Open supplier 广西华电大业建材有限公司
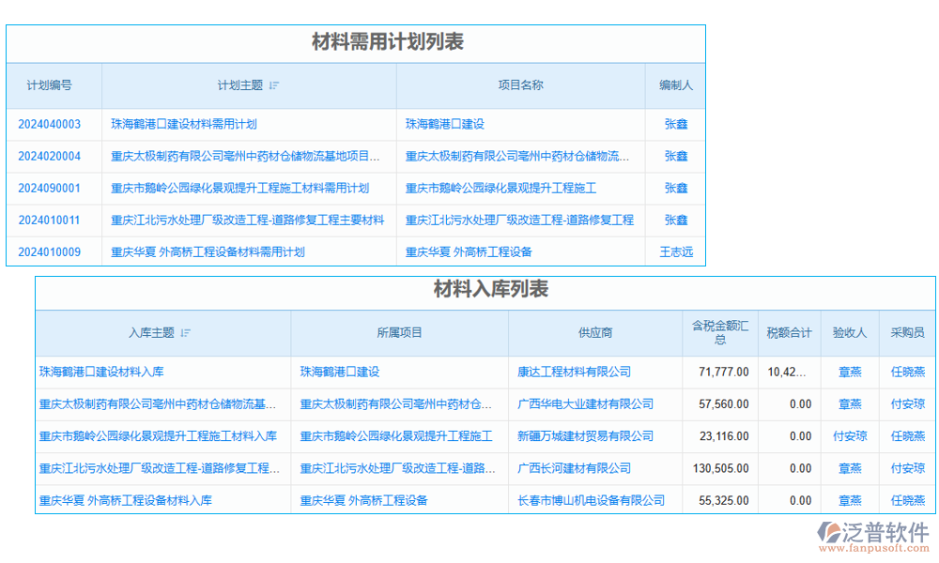 tap(585, 403)
